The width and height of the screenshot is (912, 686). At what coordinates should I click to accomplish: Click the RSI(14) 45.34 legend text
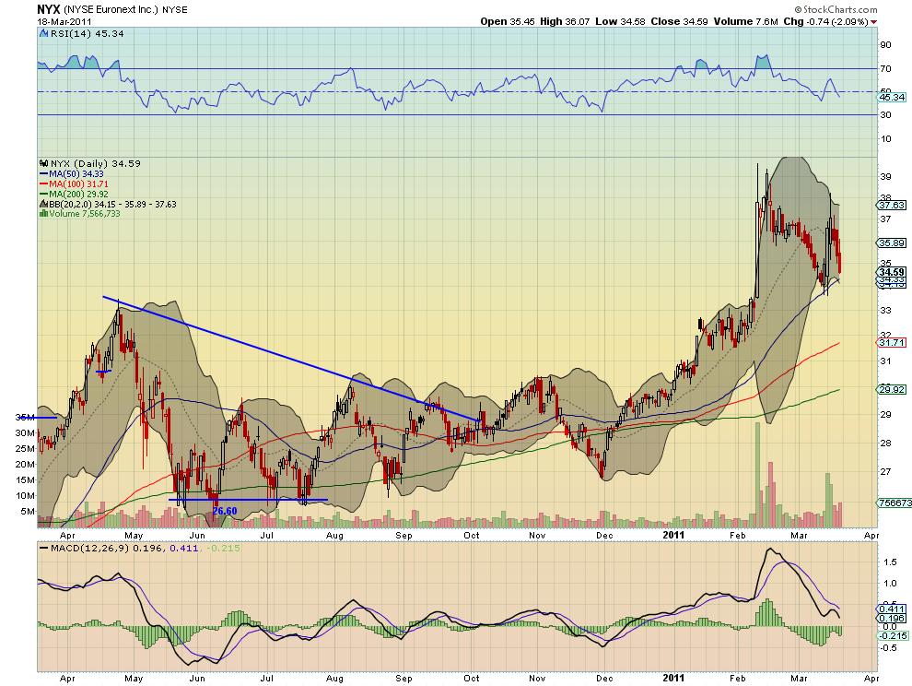tap(88, 34)
